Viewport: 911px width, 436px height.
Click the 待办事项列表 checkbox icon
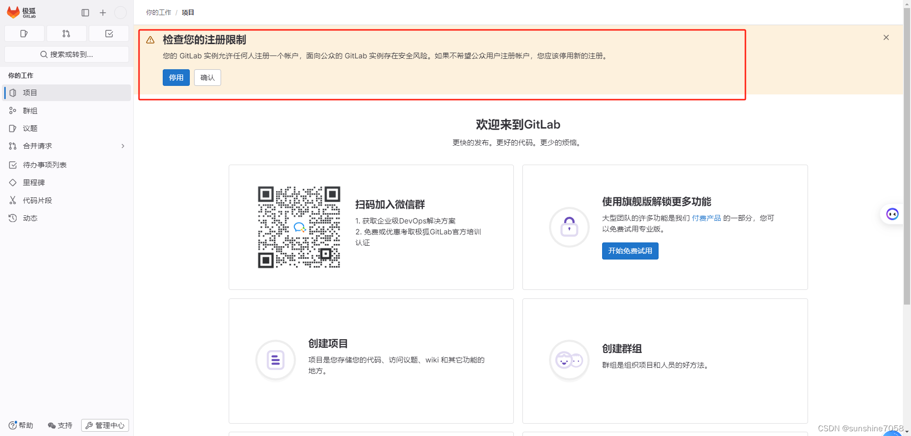click(13, 165)
